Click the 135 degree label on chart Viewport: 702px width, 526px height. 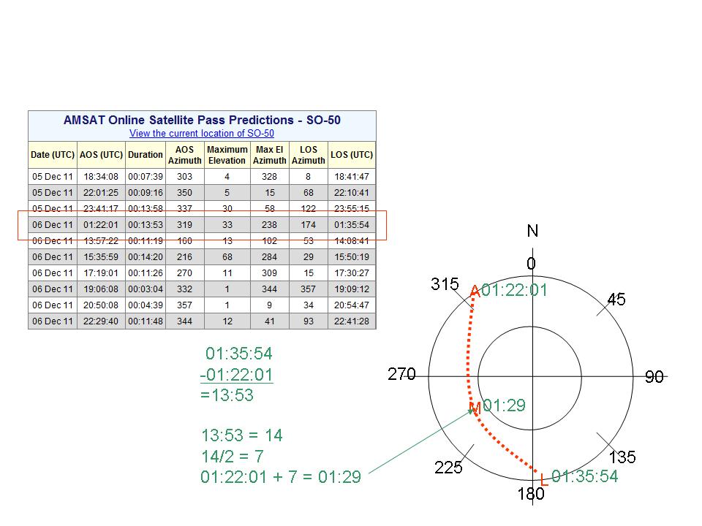click(x=622, y=457)
